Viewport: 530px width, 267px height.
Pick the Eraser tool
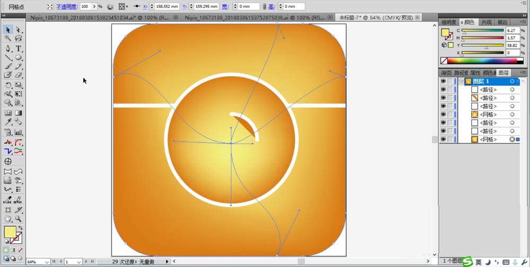tap(19, 75)
